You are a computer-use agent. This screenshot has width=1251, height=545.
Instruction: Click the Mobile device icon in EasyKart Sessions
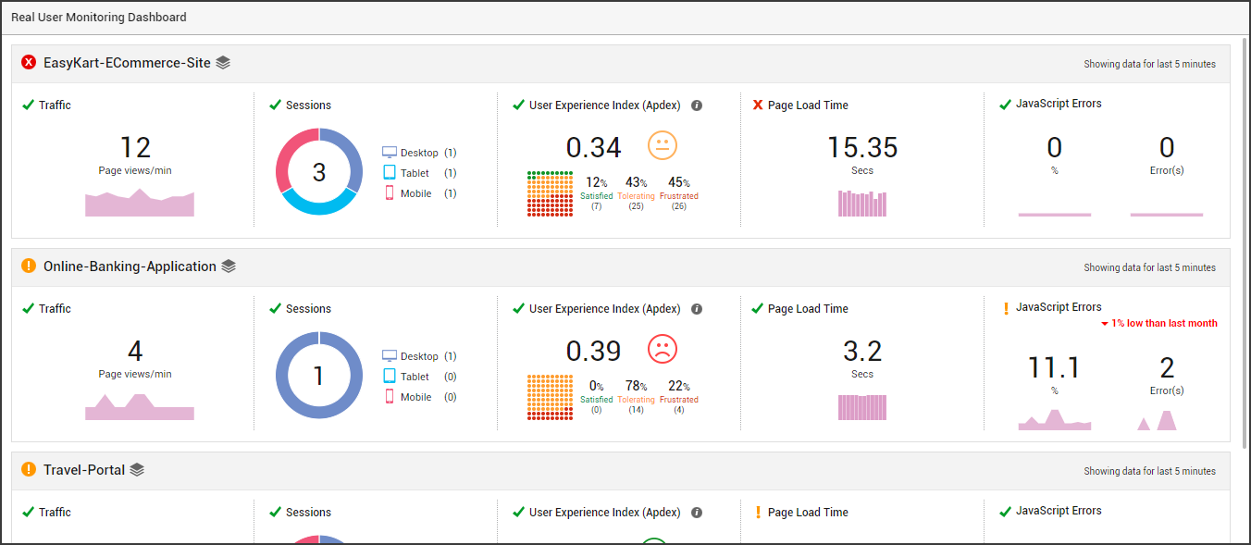point(390,193)
